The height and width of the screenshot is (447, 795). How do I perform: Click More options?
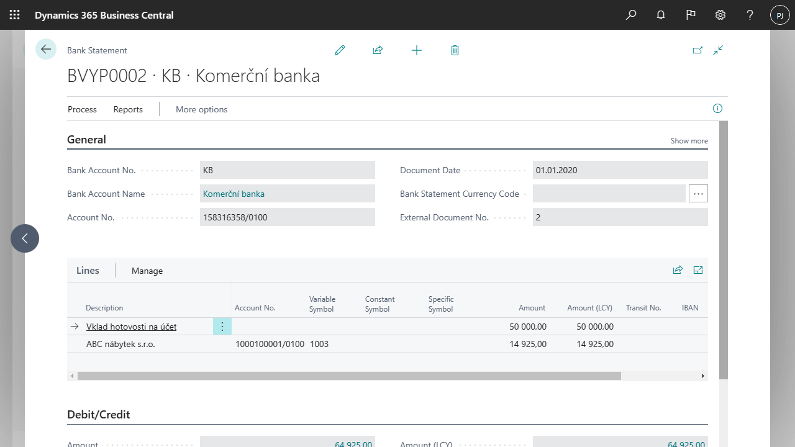click(201, 109)
